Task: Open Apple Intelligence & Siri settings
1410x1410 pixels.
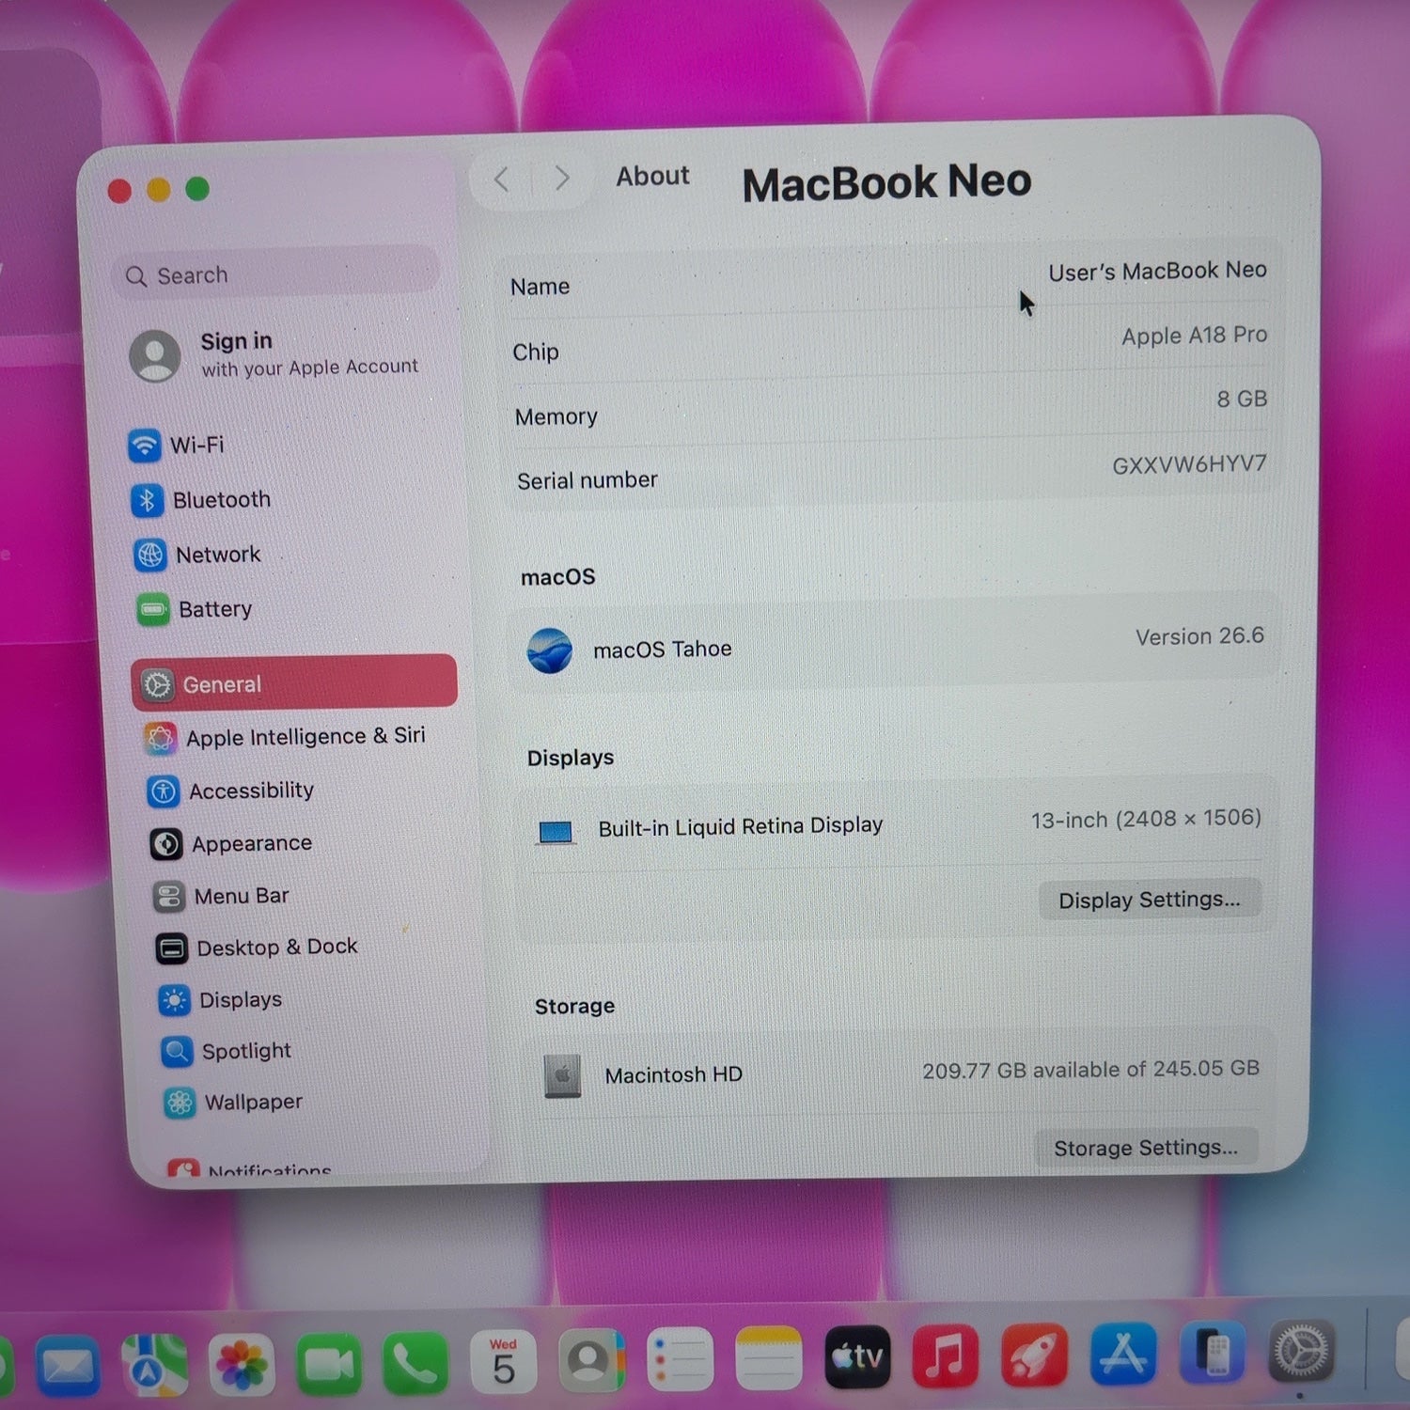Action: pos(286,737)
